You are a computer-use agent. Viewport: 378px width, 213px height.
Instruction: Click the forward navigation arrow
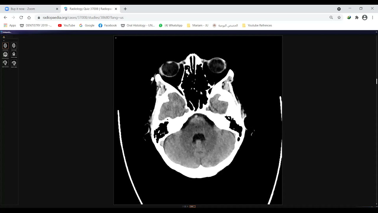point(13,17)
